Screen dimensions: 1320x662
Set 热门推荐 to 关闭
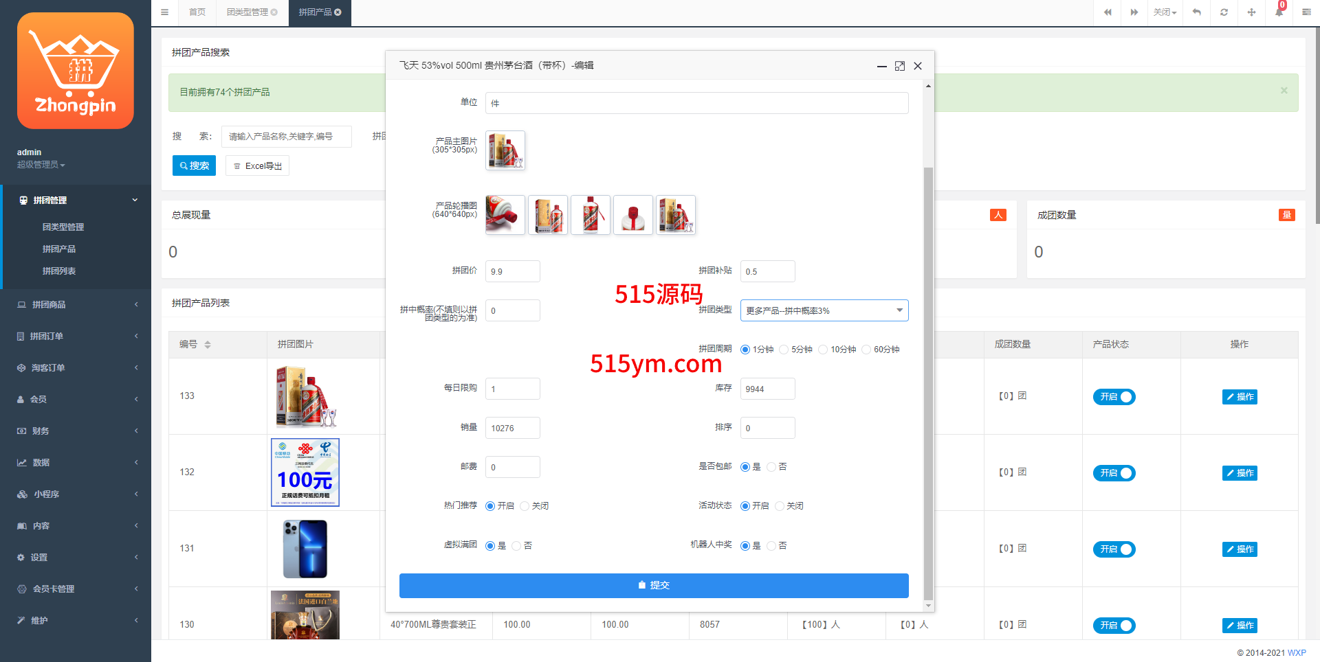click(x=525, y=506)
